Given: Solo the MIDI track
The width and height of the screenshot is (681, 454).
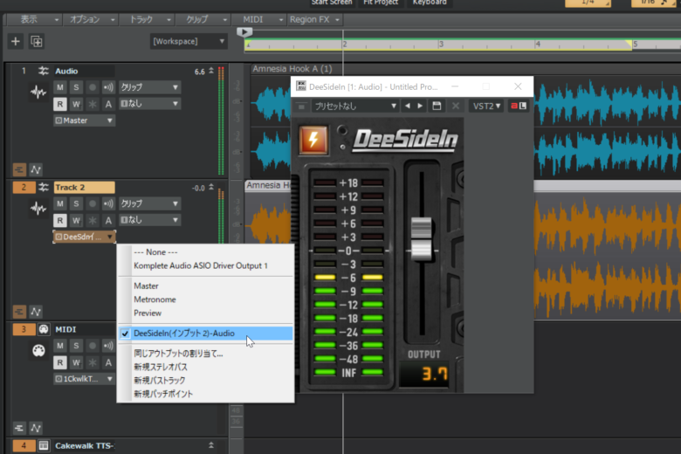Looking at the screenshot, I should click(76, 346).
